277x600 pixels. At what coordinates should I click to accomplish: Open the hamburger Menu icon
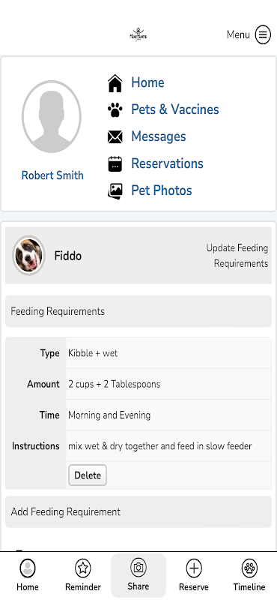[x=263, y=34]
